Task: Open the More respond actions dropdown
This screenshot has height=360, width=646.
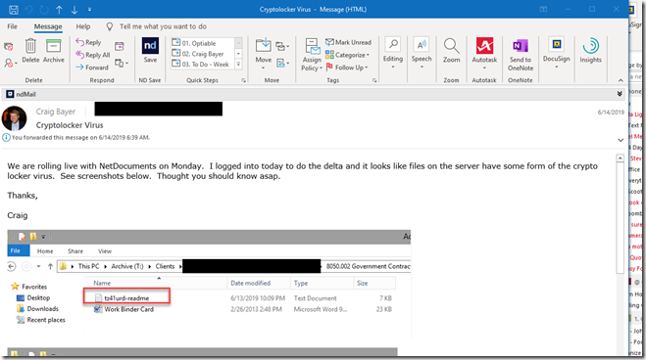Action: (x=122, y=63)
